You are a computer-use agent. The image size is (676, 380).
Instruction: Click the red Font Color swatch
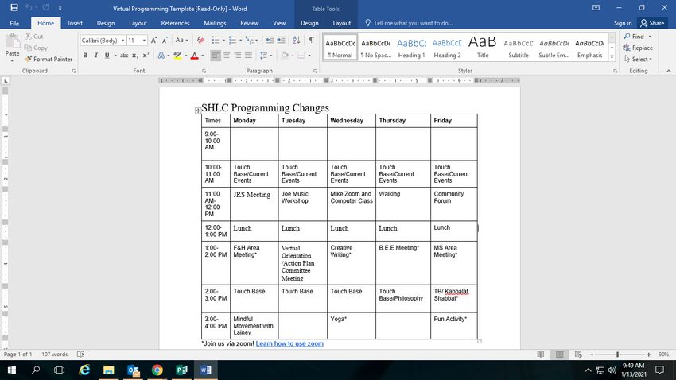coord(194,55)
